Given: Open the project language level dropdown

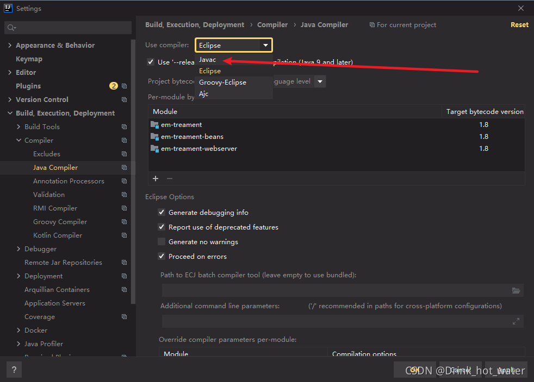Looking at the screenshot, I should [x=319, y=81].
